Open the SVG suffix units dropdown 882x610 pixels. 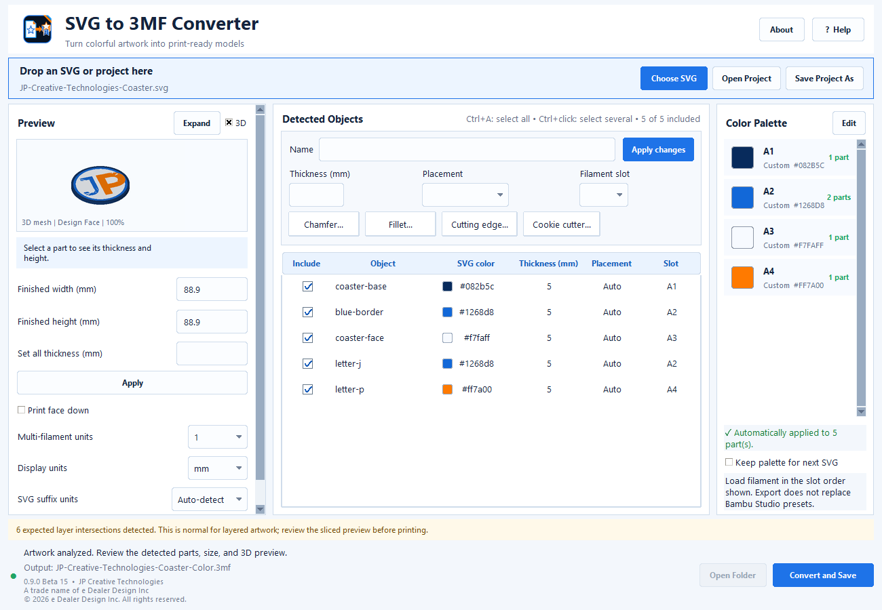tap(210, 500)
